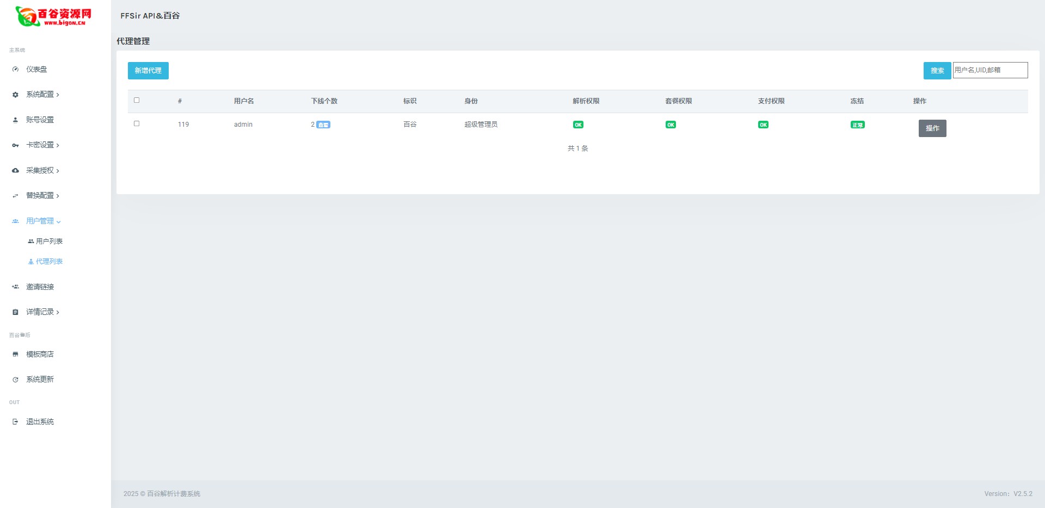The width and height of the screenshot is (1045, 508).
Task: Click the gray 操作 button for admin
Action: (x=932, y=128)
